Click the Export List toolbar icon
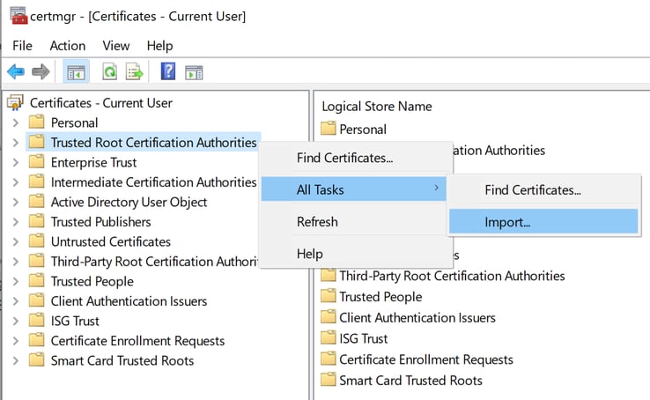 (x=134, y=71)
